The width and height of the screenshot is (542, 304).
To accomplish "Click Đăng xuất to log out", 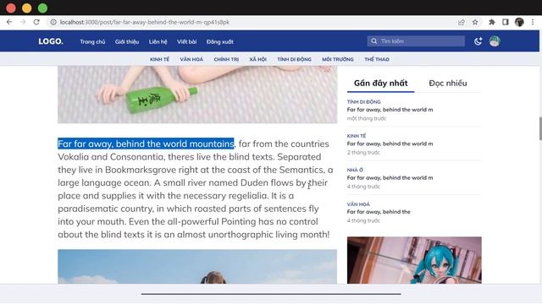I will [220, 41].
